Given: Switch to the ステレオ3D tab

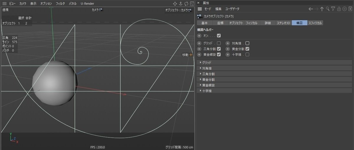Looking at the screenshot, I should click(x=283, y=23).
